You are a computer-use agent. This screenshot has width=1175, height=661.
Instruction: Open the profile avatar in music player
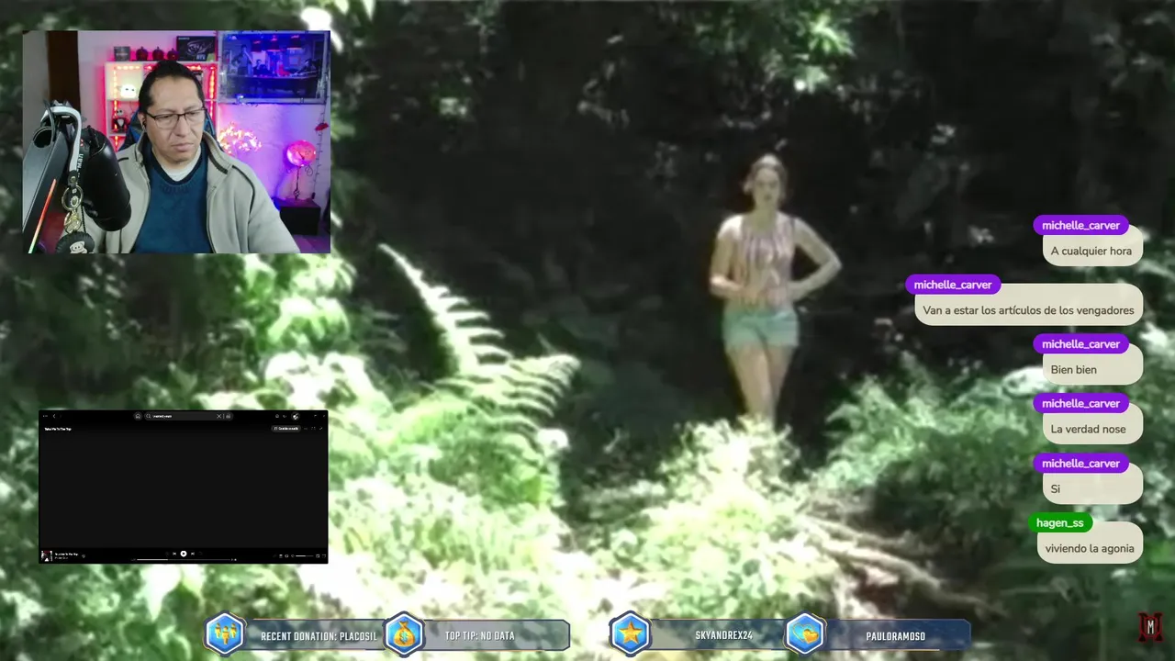[x=296, y=416]
